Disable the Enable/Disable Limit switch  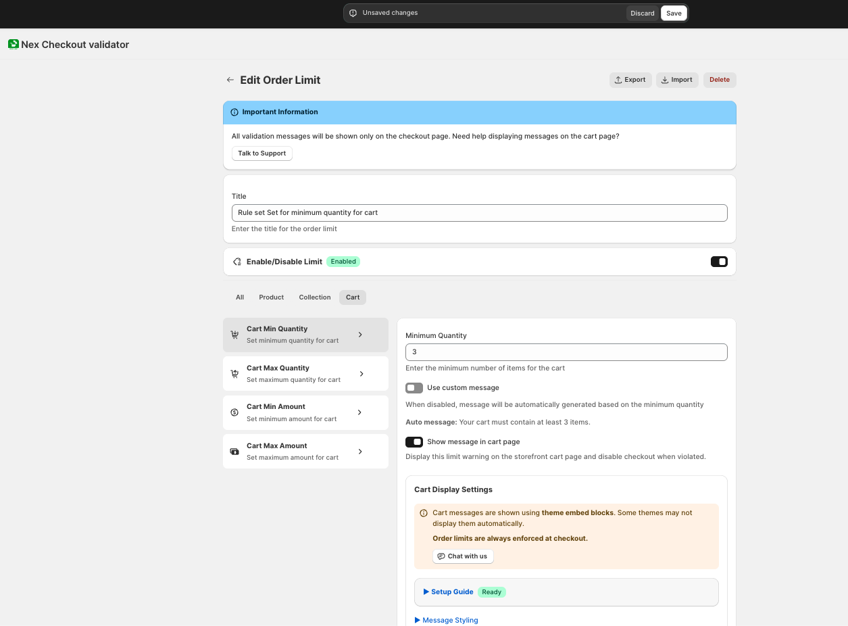719,262
